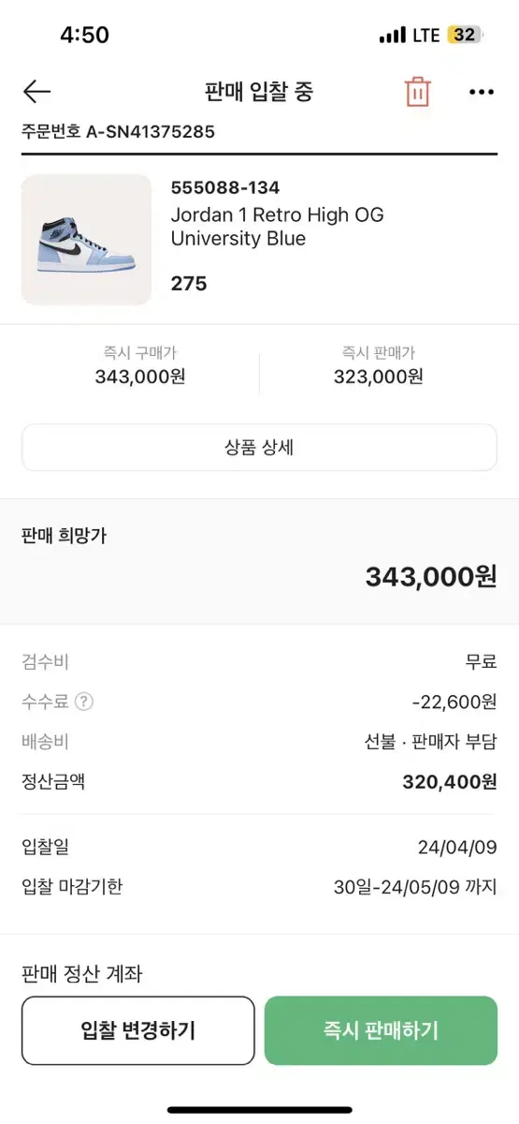
Task: Click the 상품 상세 button
Action: pyautogui.click(x=259, y=448)
